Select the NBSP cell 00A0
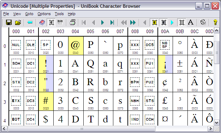The image size is (221, 133). click(165, 46)
